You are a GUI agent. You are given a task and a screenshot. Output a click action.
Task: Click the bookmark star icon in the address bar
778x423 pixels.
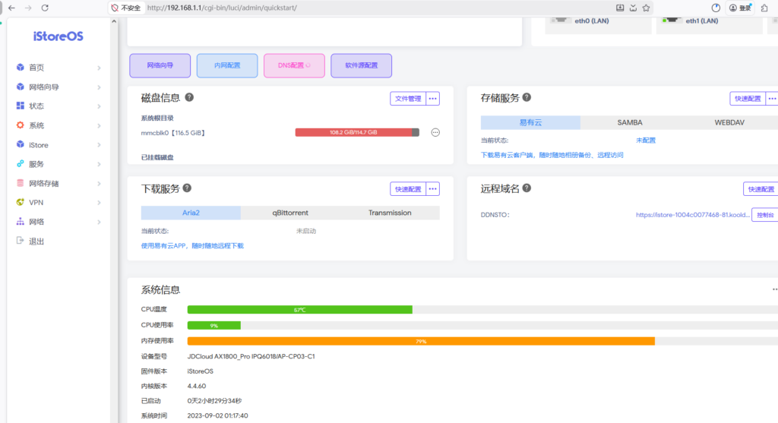coord(646,8)
